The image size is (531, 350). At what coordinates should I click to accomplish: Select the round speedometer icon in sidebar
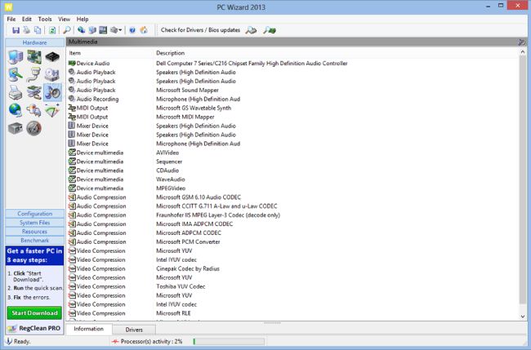[33, 128]
